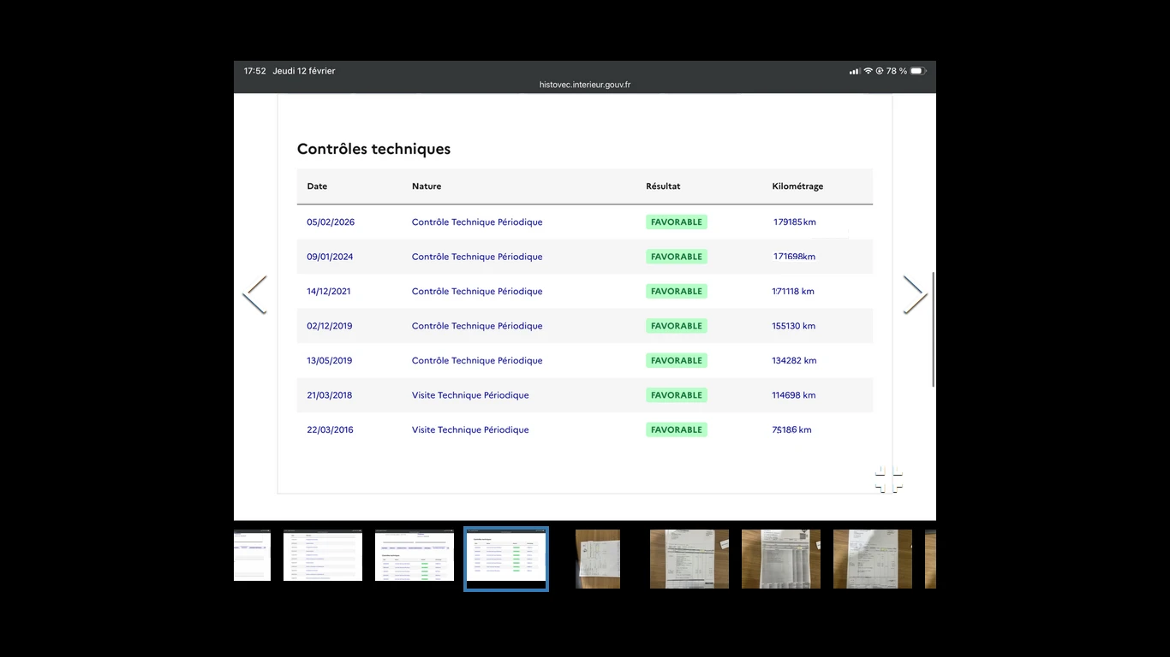This screenshot has height=657, width=1170.
Task: Go to the next image with right arrow
Action: click(915, 294)
